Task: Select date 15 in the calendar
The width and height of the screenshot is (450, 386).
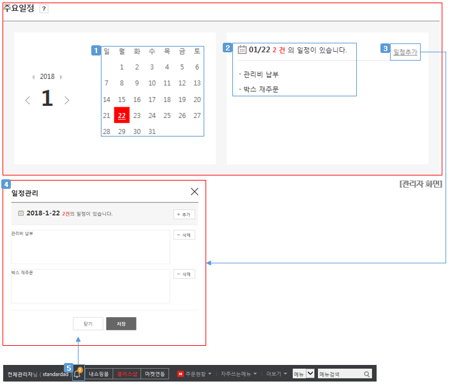Action: point(122,100)
